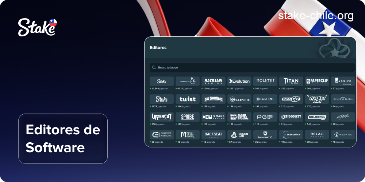Choose the Novomatic provider tile
The width and height of the screenshot is (365, 182).
[265, 135]
